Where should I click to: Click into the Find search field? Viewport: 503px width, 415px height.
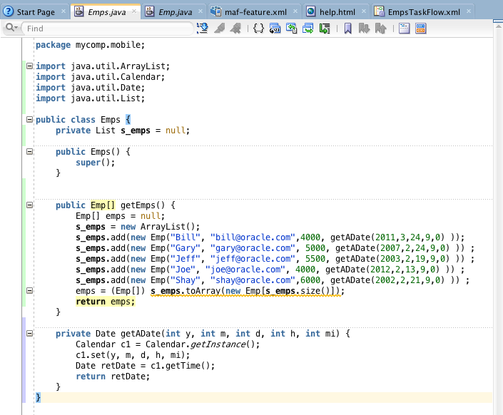[x=107, y=29]
